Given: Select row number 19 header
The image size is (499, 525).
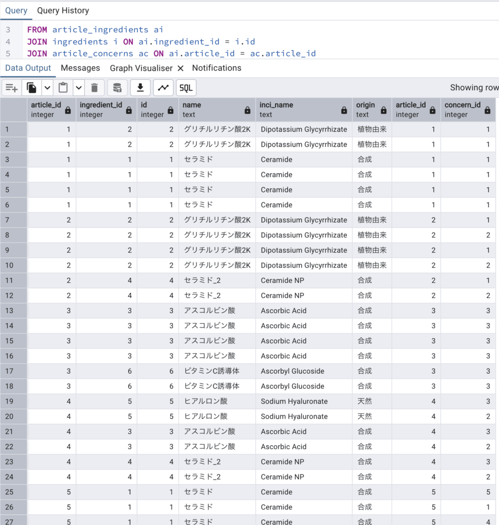Looking at the screenshot, I should 14,401.
